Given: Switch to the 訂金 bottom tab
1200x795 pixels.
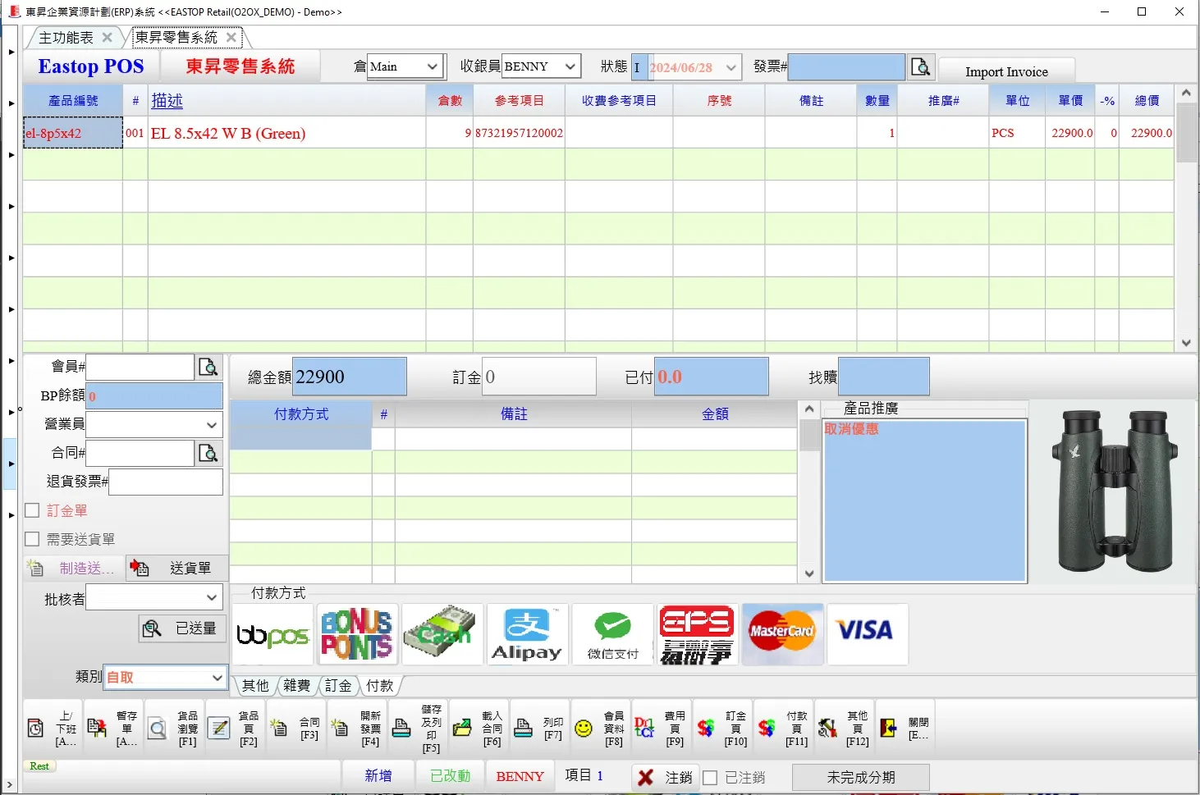Looking at the screenshot, I should click(338, 686).
